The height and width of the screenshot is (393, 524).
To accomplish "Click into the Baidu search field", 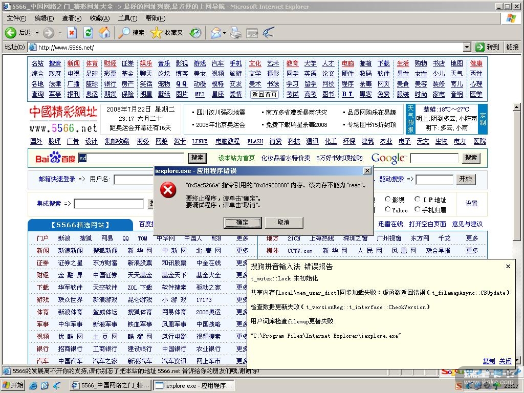I will click(131, 158).
